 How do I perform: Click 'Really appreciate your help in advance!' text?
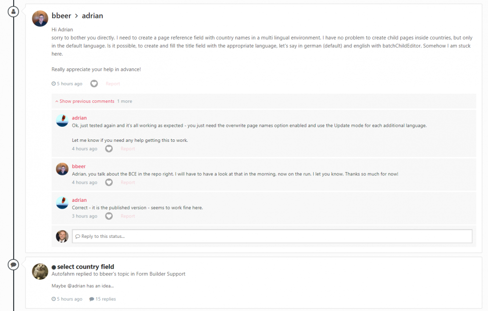click(96, 69)
